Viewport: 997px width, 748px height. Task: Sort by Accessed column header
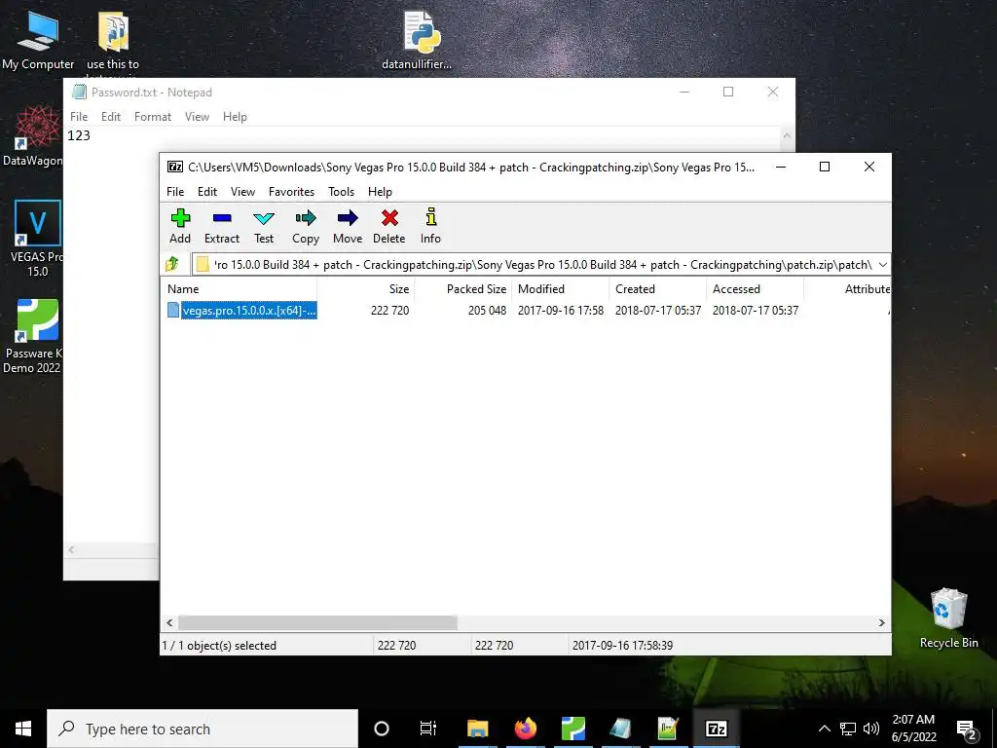click(x=756, y=288)
